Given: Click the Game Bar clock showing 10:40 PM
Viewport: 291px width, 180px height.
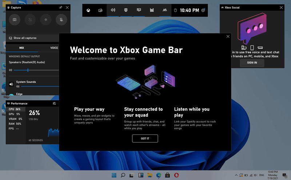Looking at the screenshot, I should tap(189, 10).
